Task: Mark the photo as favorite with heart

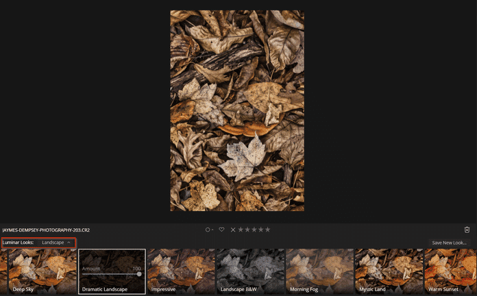Action: point(222,230)
